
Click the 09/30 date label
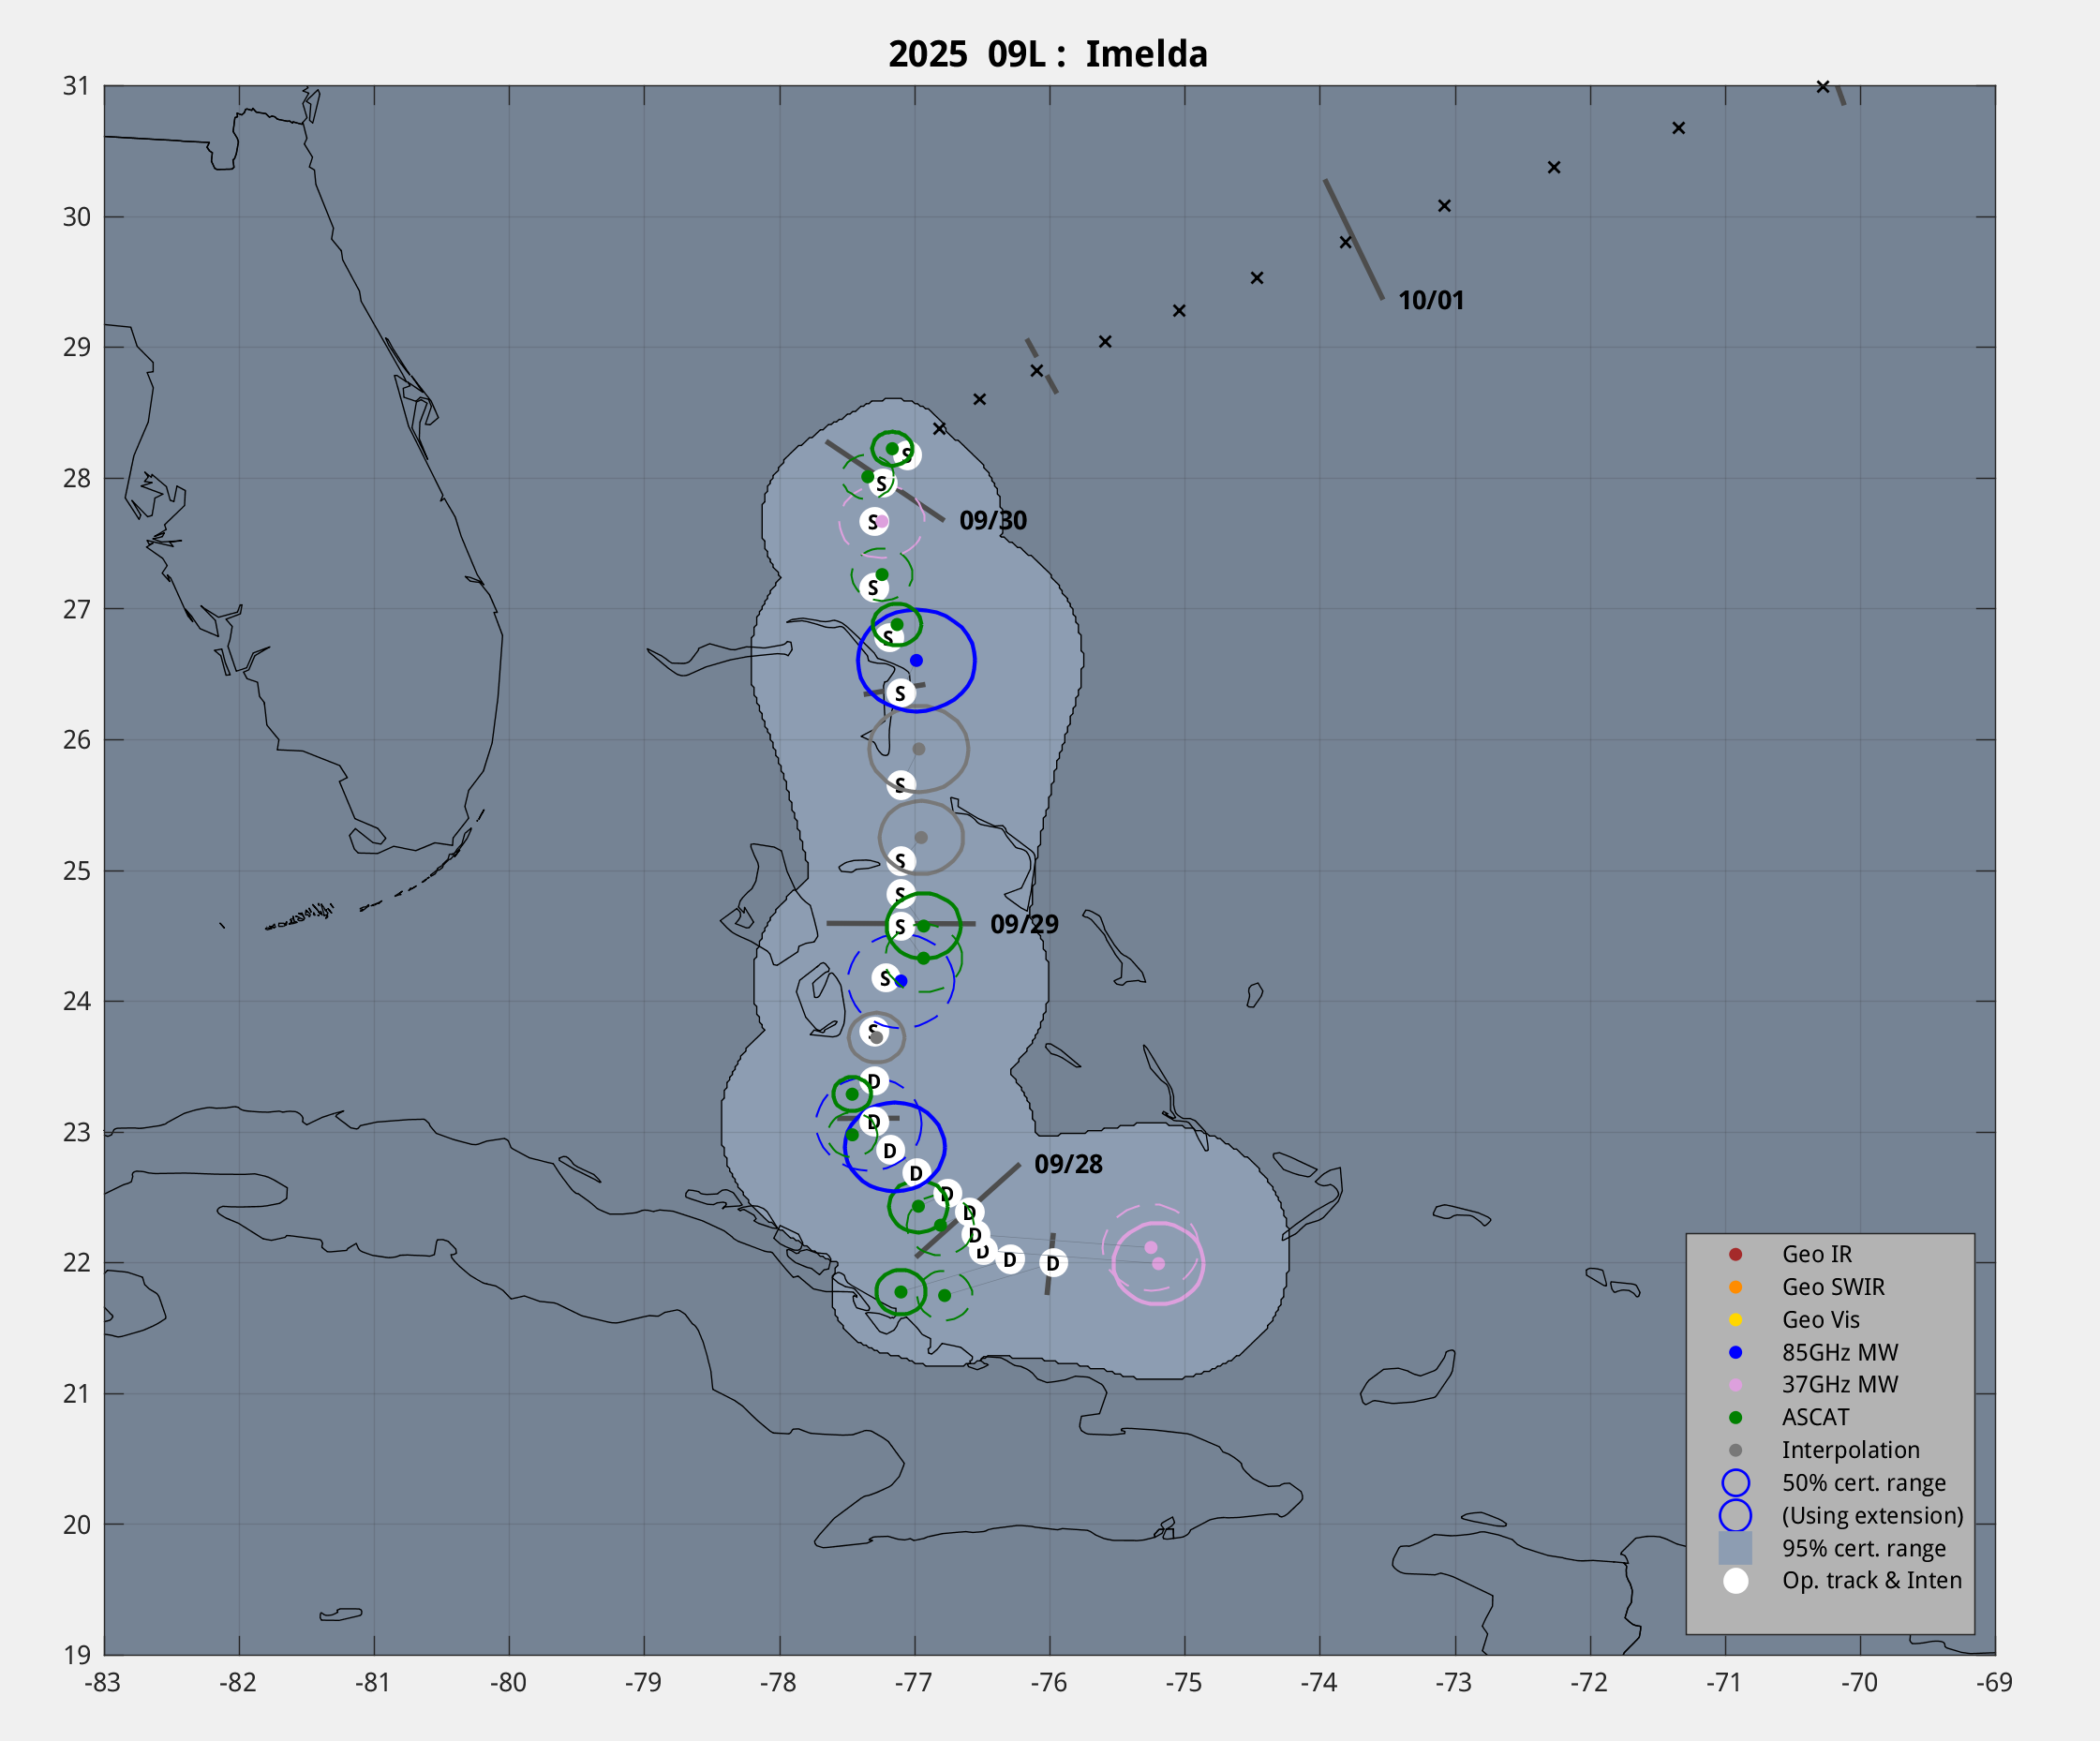coord(992,520)
